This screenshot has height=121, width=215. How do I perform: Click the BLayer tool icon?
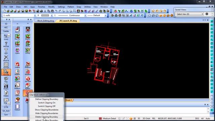pyautogui.click(x=17, y=100)
